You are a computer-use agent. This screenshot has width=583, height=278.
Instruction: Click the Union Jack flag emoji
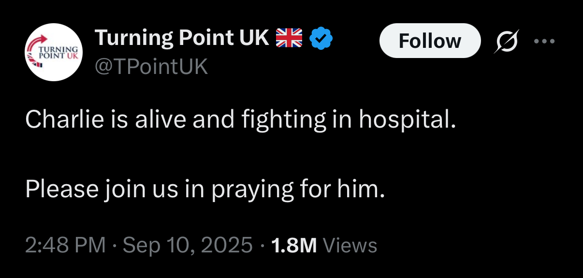point(289,38)
